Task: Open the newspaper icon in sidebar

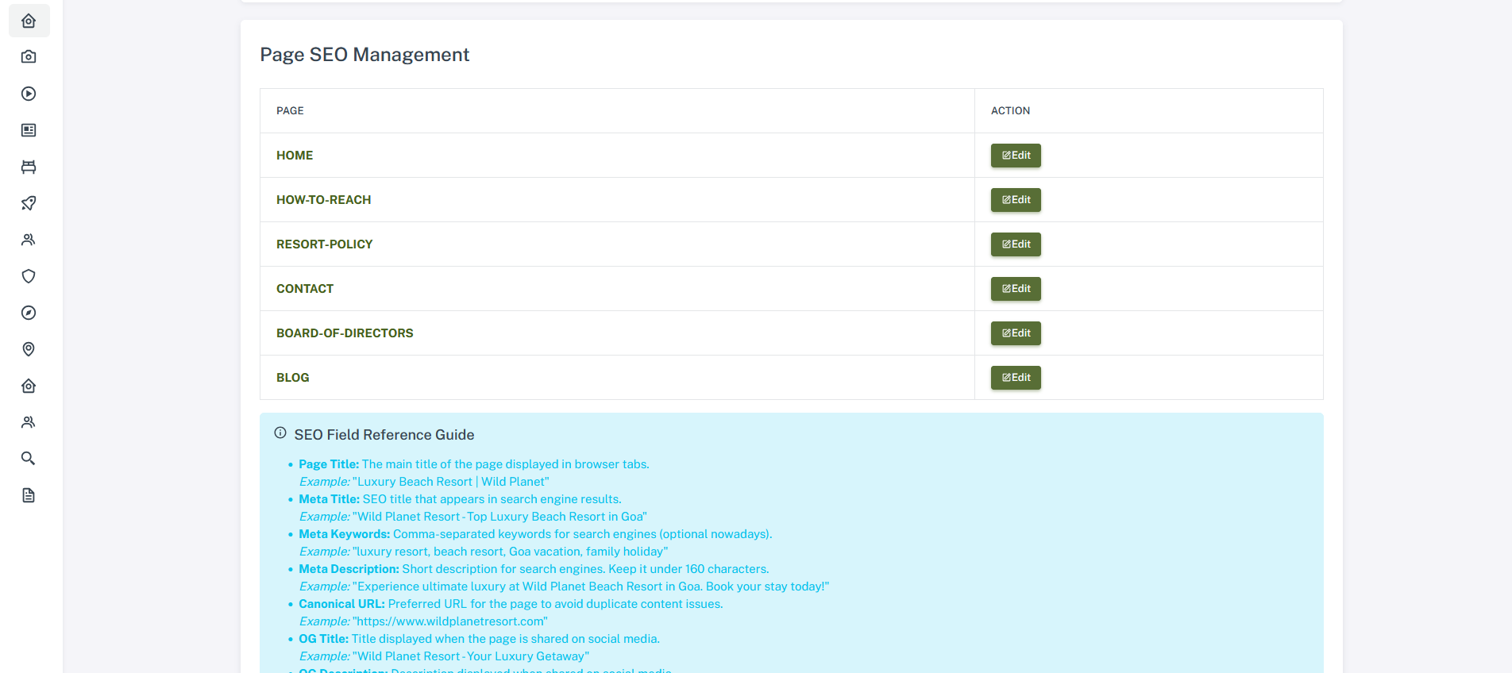Action: 29,130
